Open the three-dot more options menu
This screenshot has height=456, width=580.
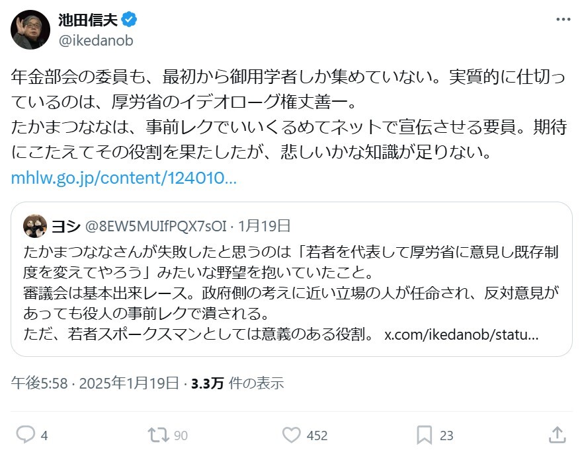(x=563, y=20)
